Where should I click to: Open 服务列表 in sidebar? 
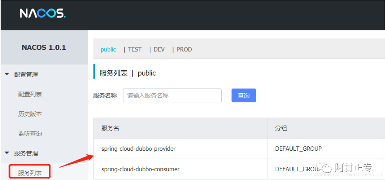(30, 173)
